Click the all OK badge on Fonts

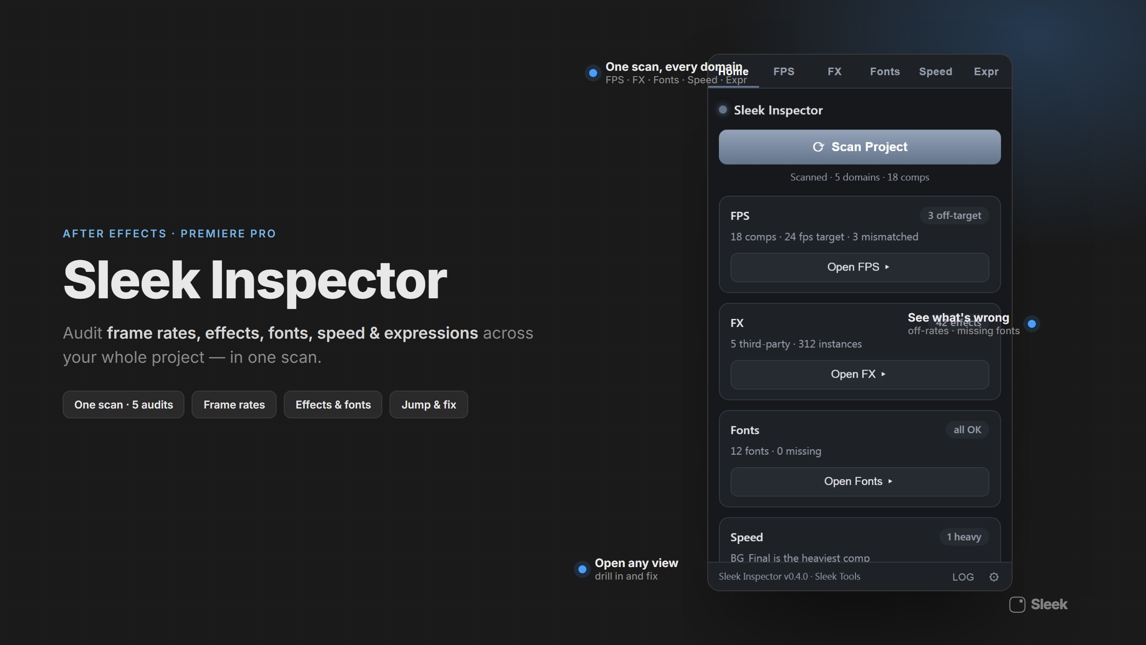pos(967,430)
